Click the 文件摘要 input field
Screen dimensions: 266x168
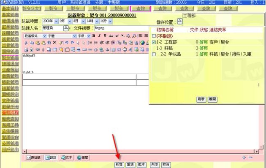click(x=122, y=28)
